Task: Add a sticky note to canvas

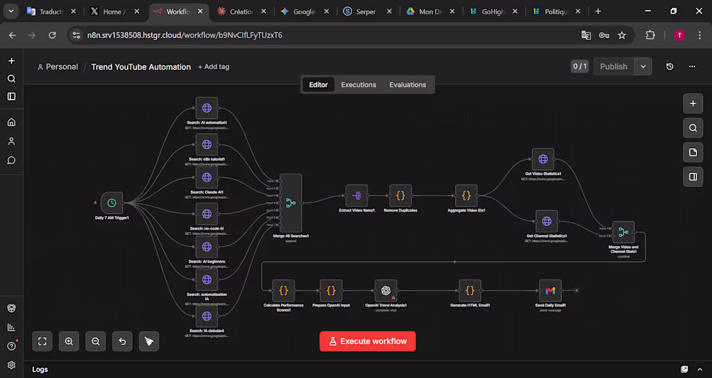Action: [x=693, y=152]
